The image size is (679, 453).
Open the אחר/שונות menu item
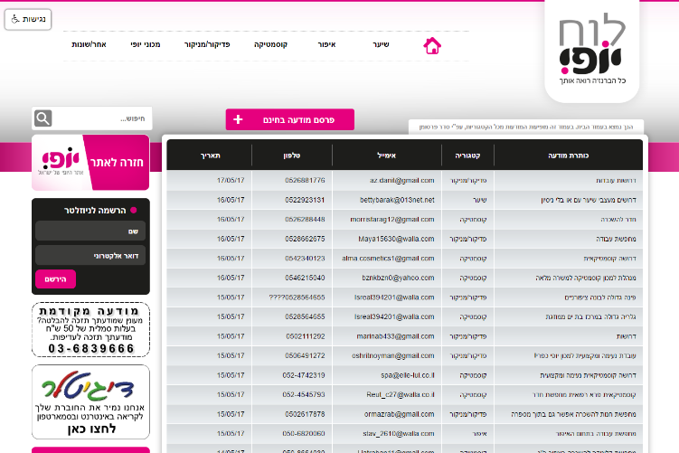coord(89,44)
